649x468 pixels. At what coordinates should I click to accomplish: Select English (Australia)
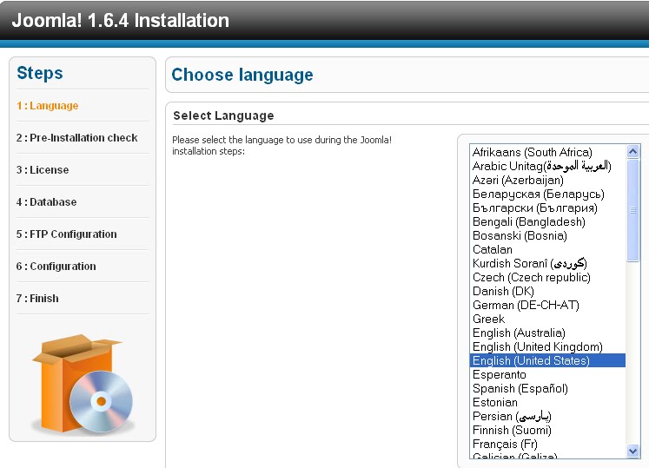[547, 333]
